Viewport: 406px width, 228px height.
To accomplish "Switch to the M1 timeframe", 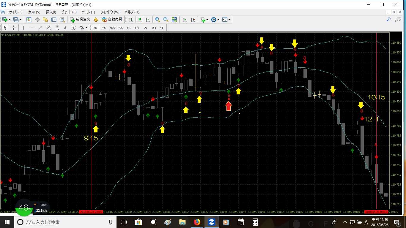I will (x=95, y=28).
